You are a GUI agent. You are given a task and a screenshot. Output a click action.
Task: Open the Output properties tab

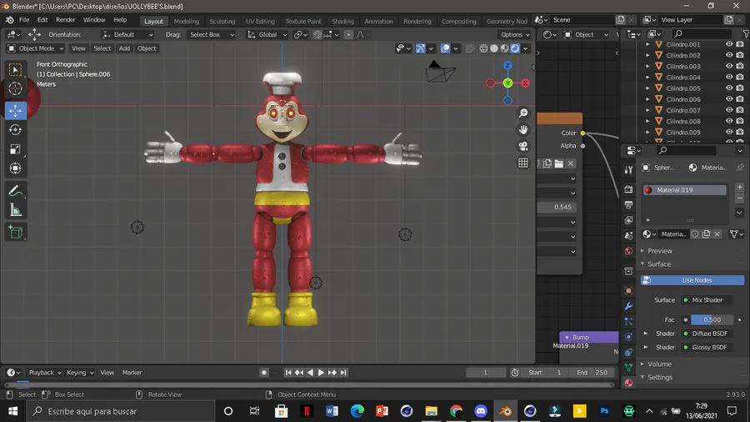(629, 205)
